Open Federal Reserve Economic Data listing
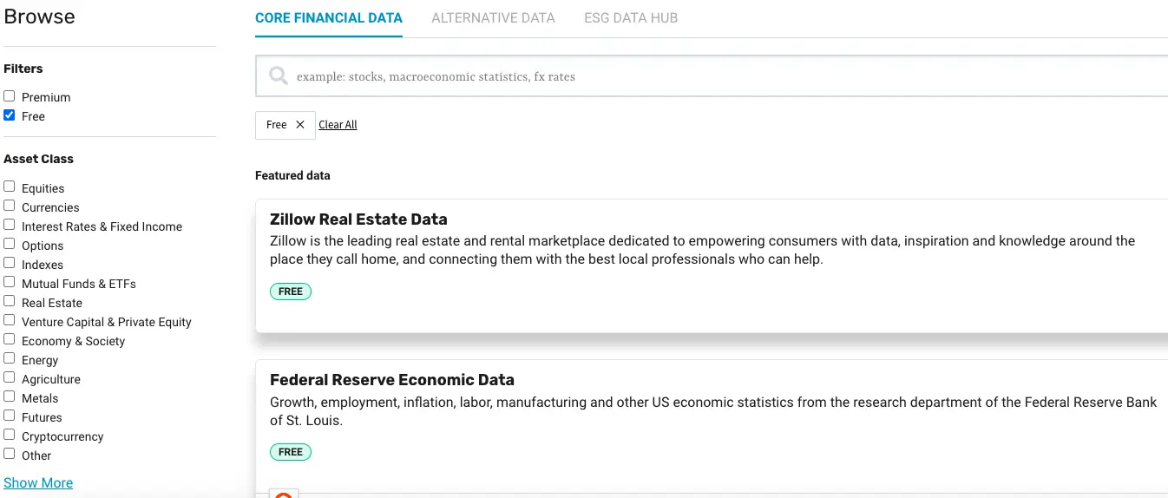The height and width of the screenshot is (498, 1168). pyautogui.click(x=392, y=380)
